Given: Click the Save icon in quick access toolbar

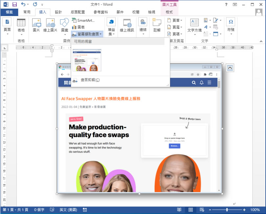Looking at the screenshot, I should (14, 5).
